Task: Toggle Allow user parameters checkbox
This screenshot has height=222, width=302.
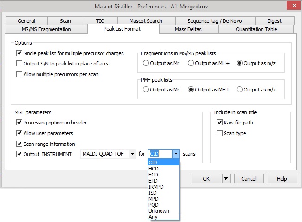Action: point(19,133)
